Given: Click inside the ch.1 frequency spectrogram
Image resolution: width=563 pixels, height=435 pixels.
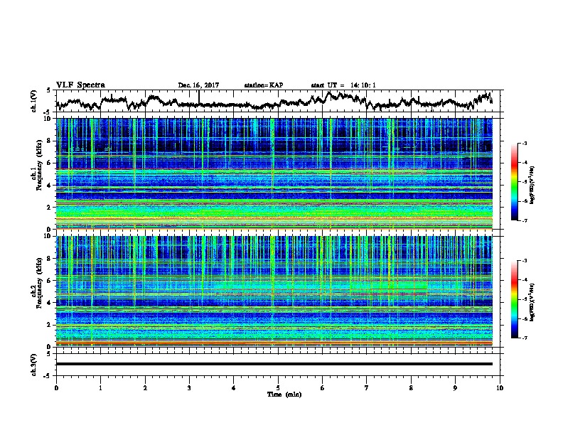Looking at the screenshot, I should coord(274,173).
